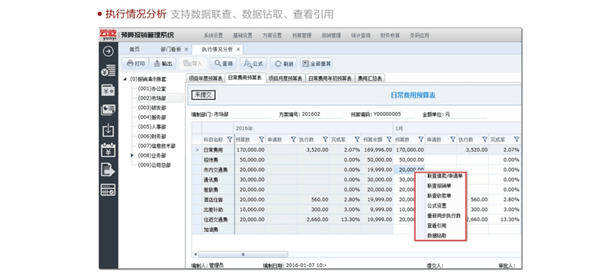The image size is (592, 276).
Task: Choose 重新同步执行数 from context menu
Action: point(444,216)
